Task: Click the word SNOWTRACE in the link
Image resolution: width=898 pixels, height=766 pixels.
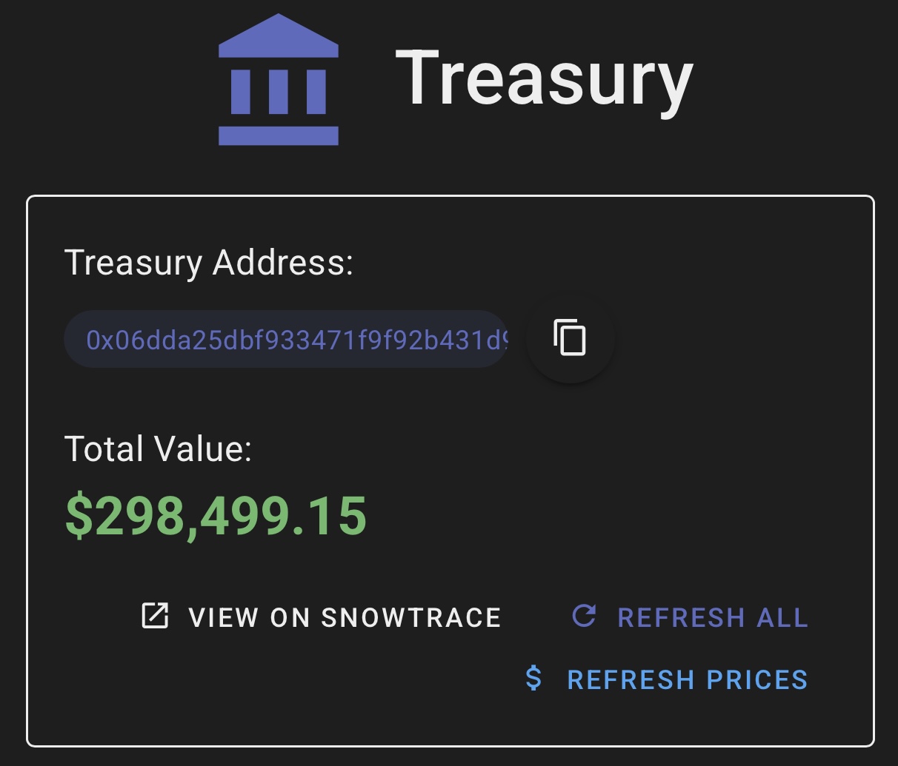Action: coord(411,617)
